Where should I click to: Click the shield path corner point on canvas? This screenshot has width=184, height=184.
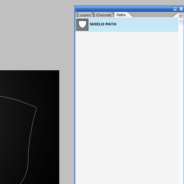[x=37, y=108]
